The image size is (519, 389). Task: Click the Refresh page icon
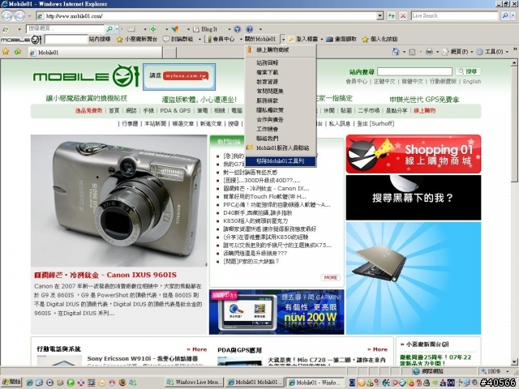pyautogui.click(x=392, y=15)
